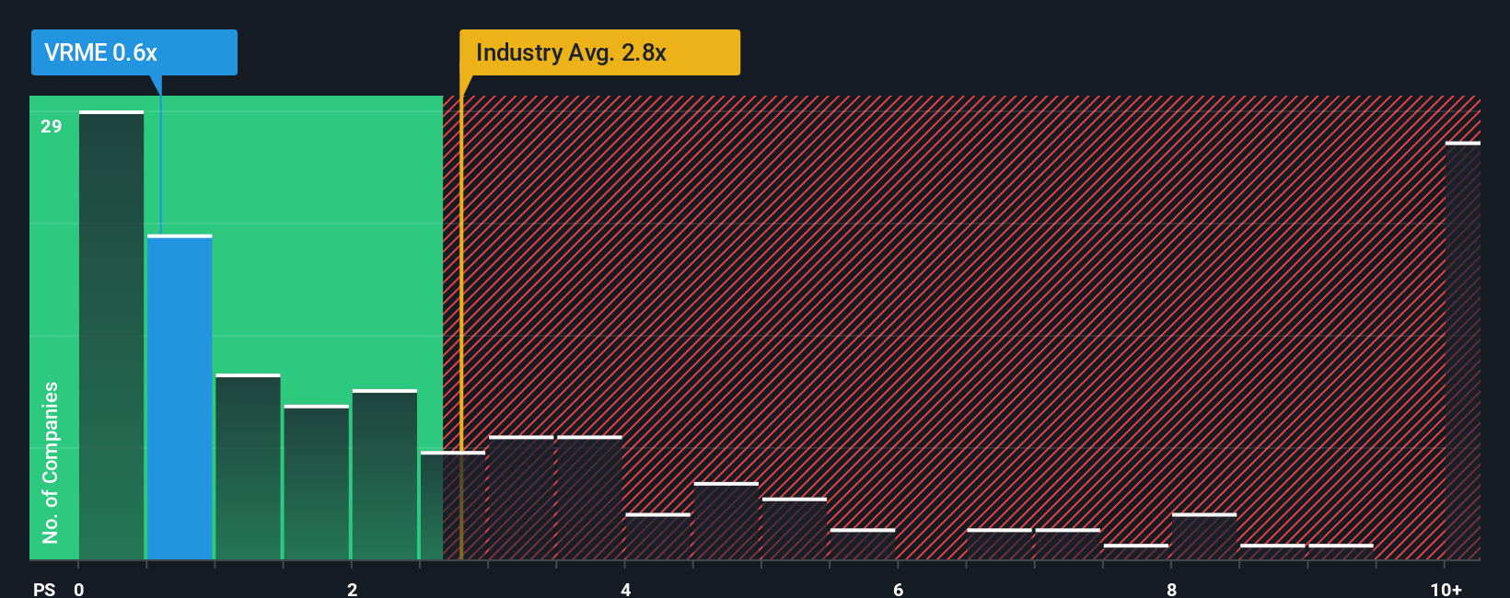Click the 29 y-axis value
Viewport: 1510px width, 598px height.
tap(52, 126)
